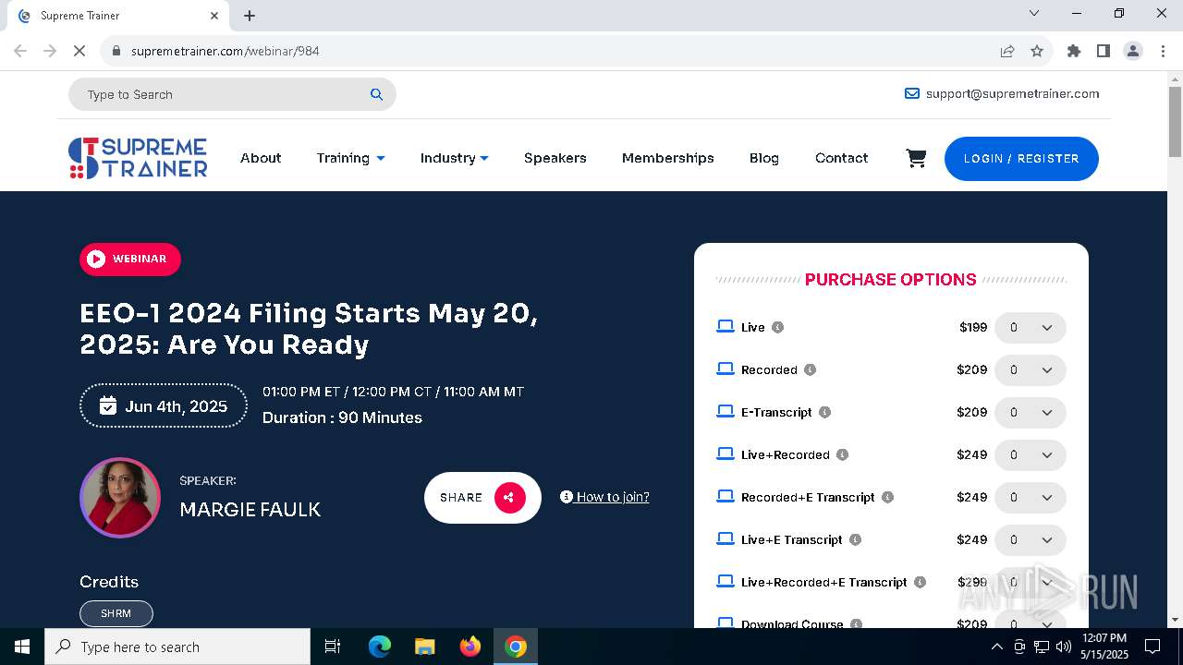Click the support email envelope icon
This screenshot has height=665, width=1183.
pos(912,93)
